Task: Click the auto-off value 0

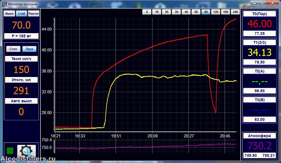Action: (x=21, y=112)
